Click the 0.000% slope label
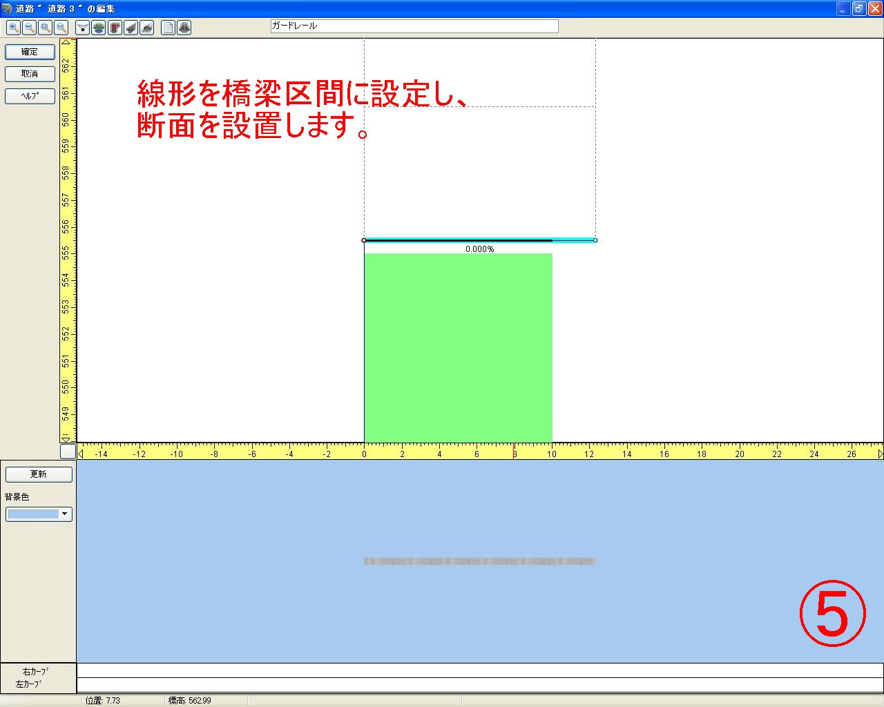Viewport: 884px width, 707px height. (x=479, y=249)
